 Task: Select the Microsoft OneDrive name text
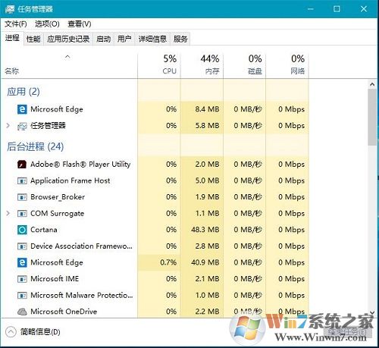point(64,312)
